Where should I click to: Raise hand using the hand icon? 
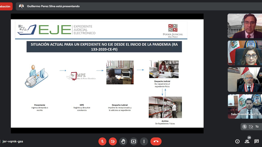tap(123, 141)
